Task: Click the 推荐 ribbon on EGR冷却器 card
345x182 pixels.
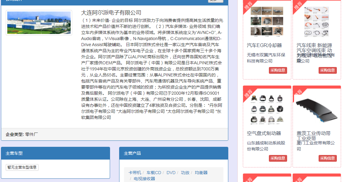Action: point(249,5)
